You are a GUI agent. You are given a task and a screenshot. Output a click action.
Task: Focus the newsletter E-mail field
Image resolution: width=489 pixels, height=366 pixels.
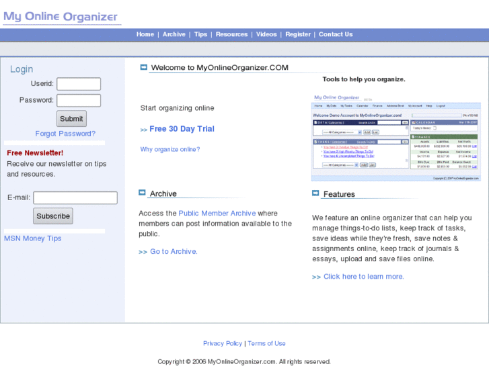tap(75, 198)
